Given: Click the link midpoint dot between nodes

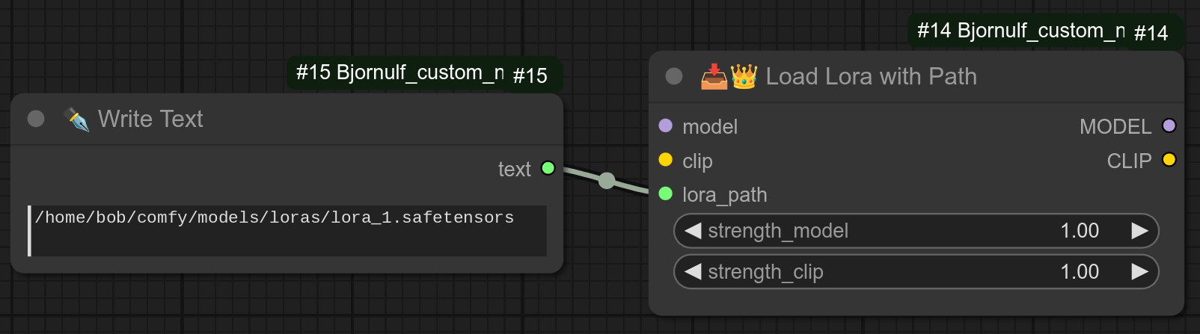Looking at the screenshot, I should click(607, 180).
